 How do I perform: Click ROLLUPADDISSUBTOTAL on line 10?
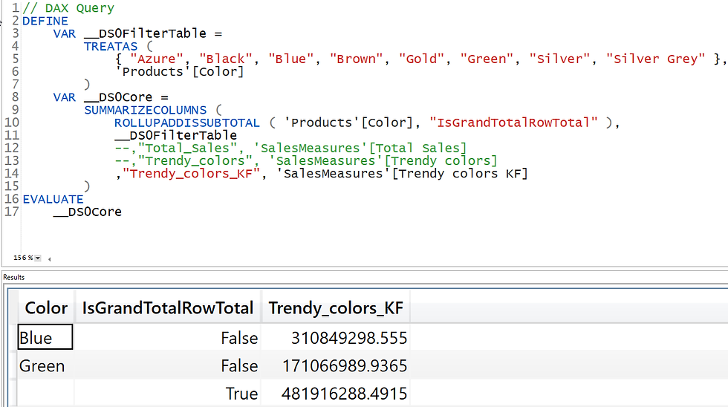[x=187, y=123]
